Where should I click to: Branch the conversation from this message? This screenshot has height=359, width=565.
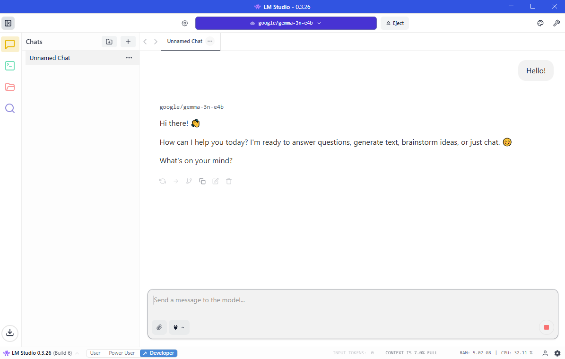click(189, 181)
